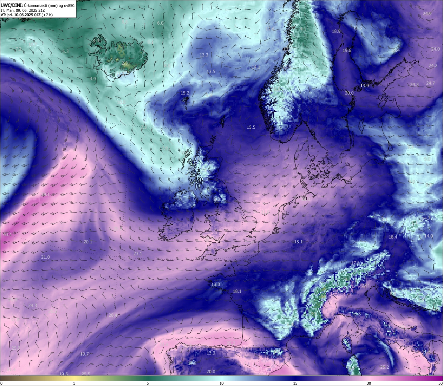Click the 24.9 value label
443x386 pixels.
point(427,14)
